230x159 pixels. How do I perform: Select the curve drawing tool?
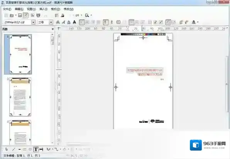[48, 149]
